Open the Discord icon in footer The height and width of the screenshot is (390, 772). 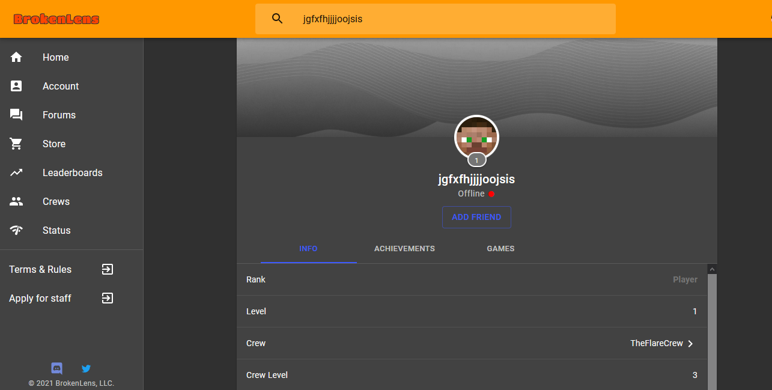(x=57, y=368)
